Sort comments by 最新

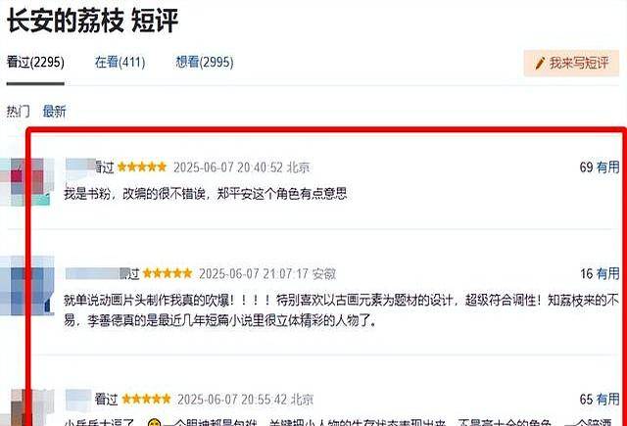click(55, 111)
